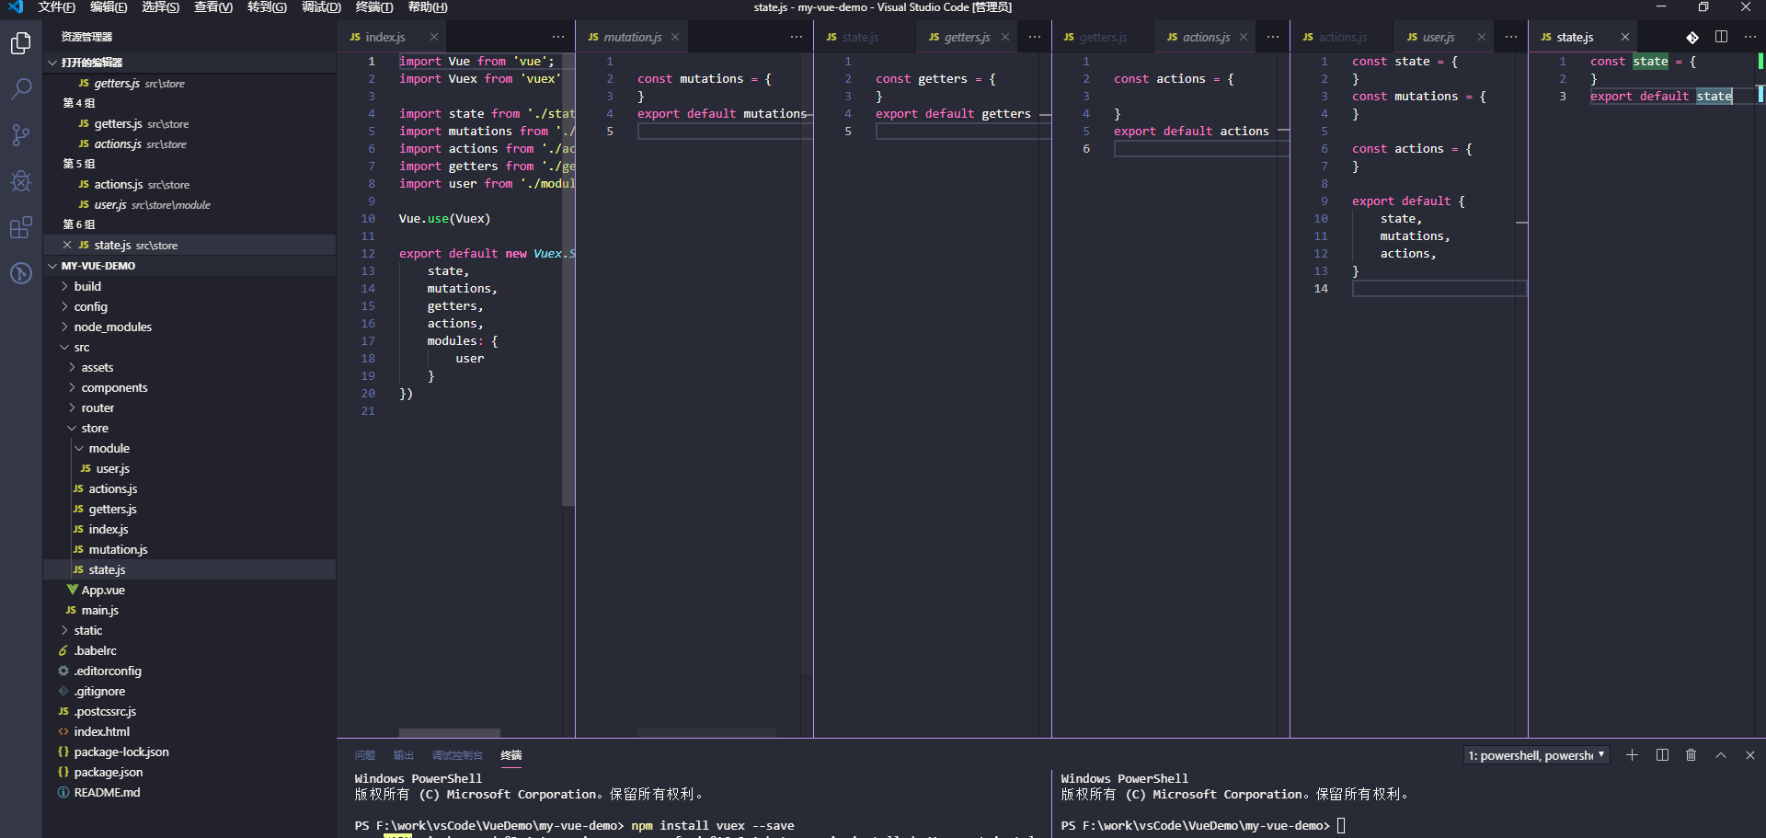The height and width of the screenshot is (838, 1766).
Task: Expand the components folder
Action: [x=189, y=387]
